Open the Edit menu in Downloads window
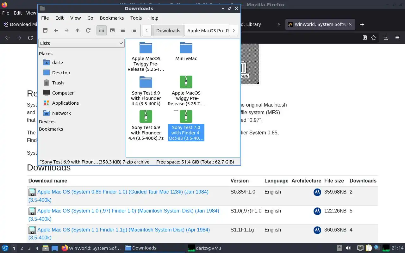Image resolution: width=405 pixels, height=253 pixels. tap(59, 18)
